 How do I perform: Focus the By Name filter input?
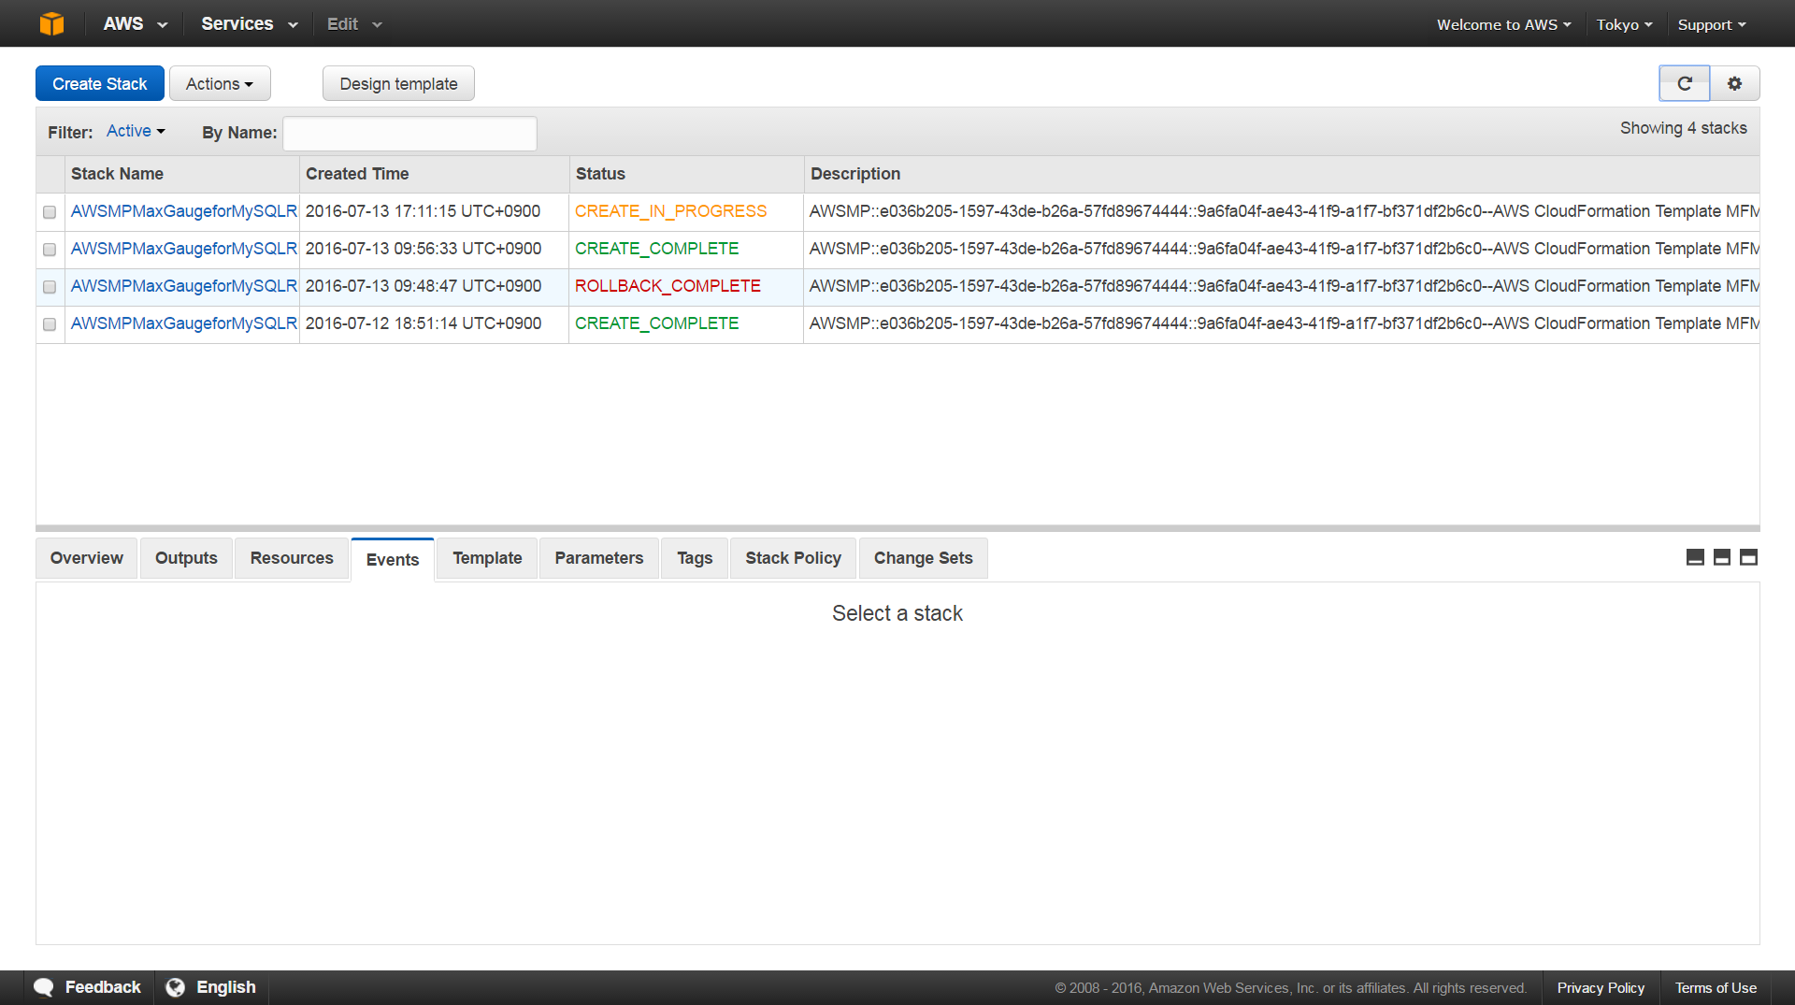click(410, 133)
